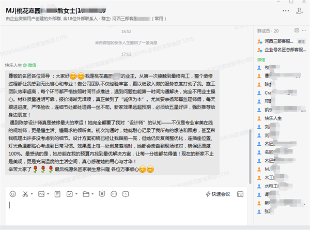Expand the image options arrow

point(48,194)
